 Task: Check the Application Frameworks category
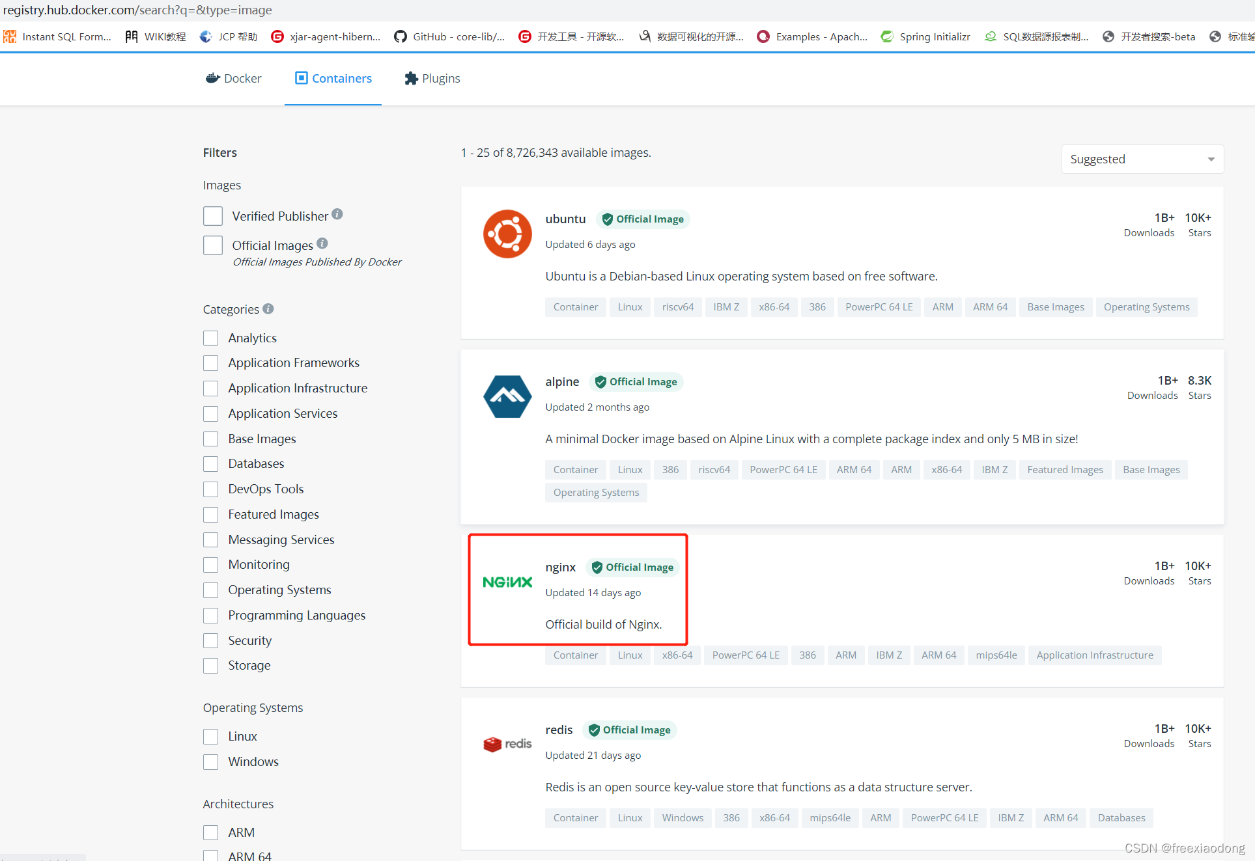(x=210, y=362)
